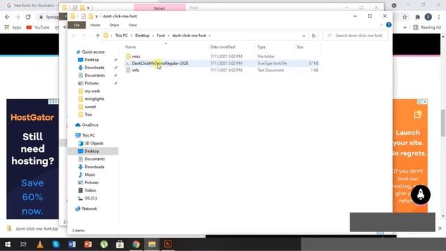Refresh the dont-click-me-font folder
The height and width of the screenshot is (251, 446).
314,36
